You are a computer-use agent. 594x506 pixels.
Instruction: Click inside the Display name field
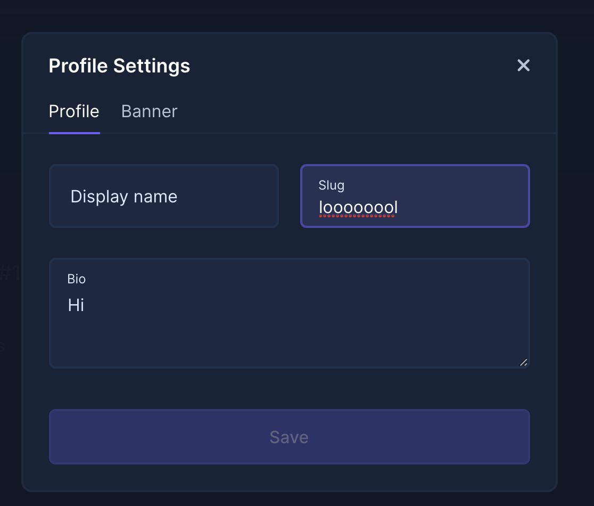tap(163, 196)
